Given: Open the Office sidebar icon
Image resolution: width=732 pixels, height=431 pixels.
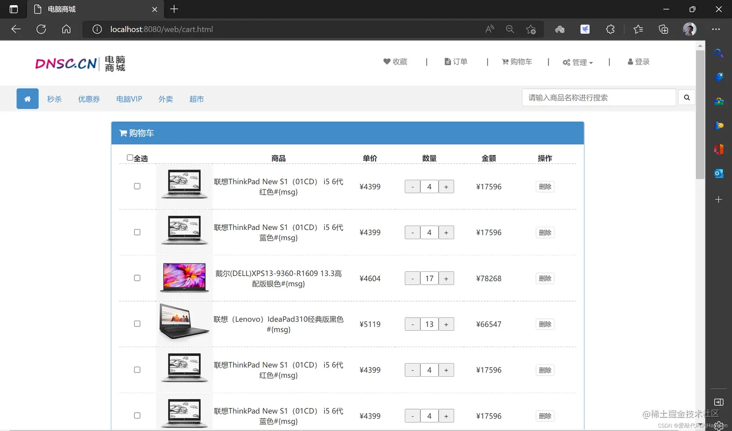Looking at the screenshot, I should 719,149.
